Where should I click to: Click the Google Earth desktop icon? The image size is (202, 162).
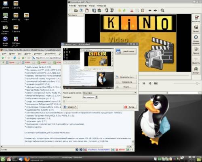(5, 41)
